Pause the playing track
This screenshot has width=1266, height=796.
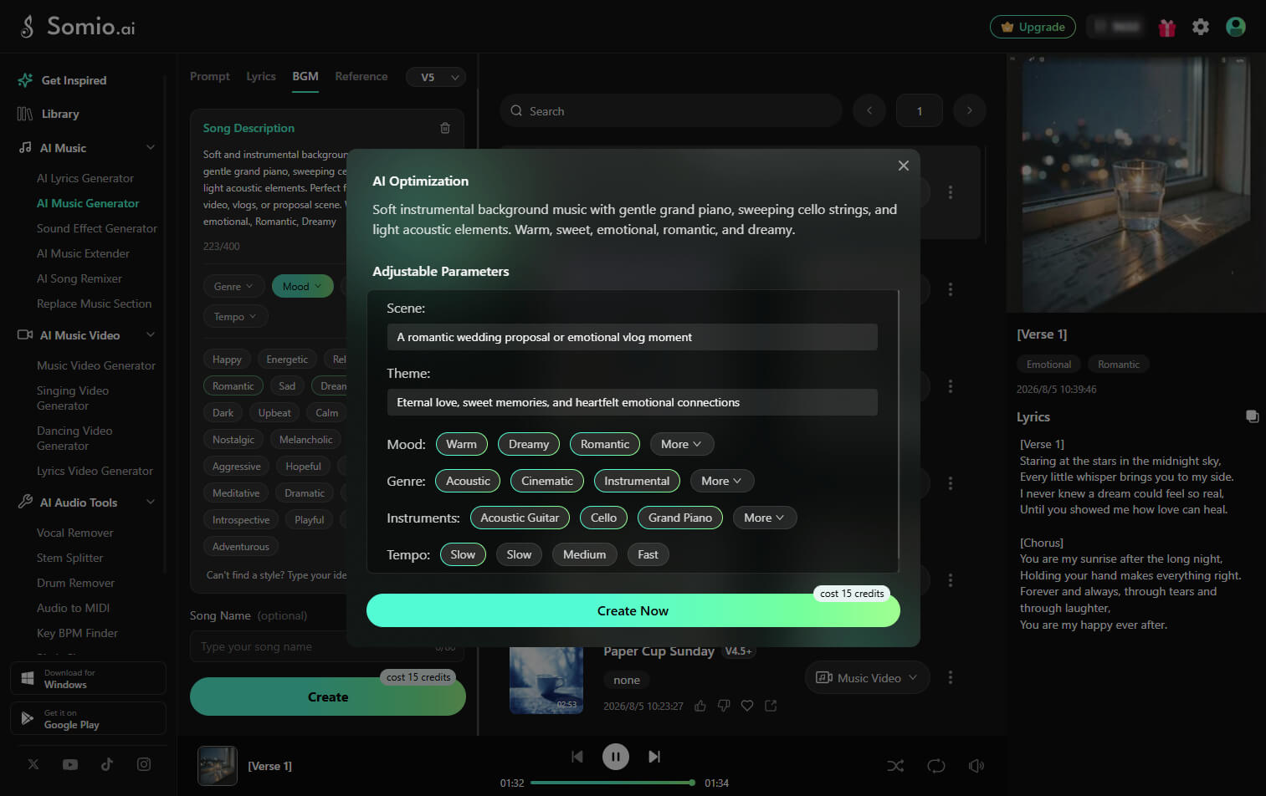(x=616, y=757)
